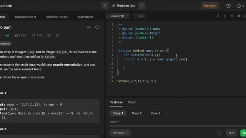Select the Testcase tab
Viewport: 246px width, 138px height.
click(x=116, y=102)
